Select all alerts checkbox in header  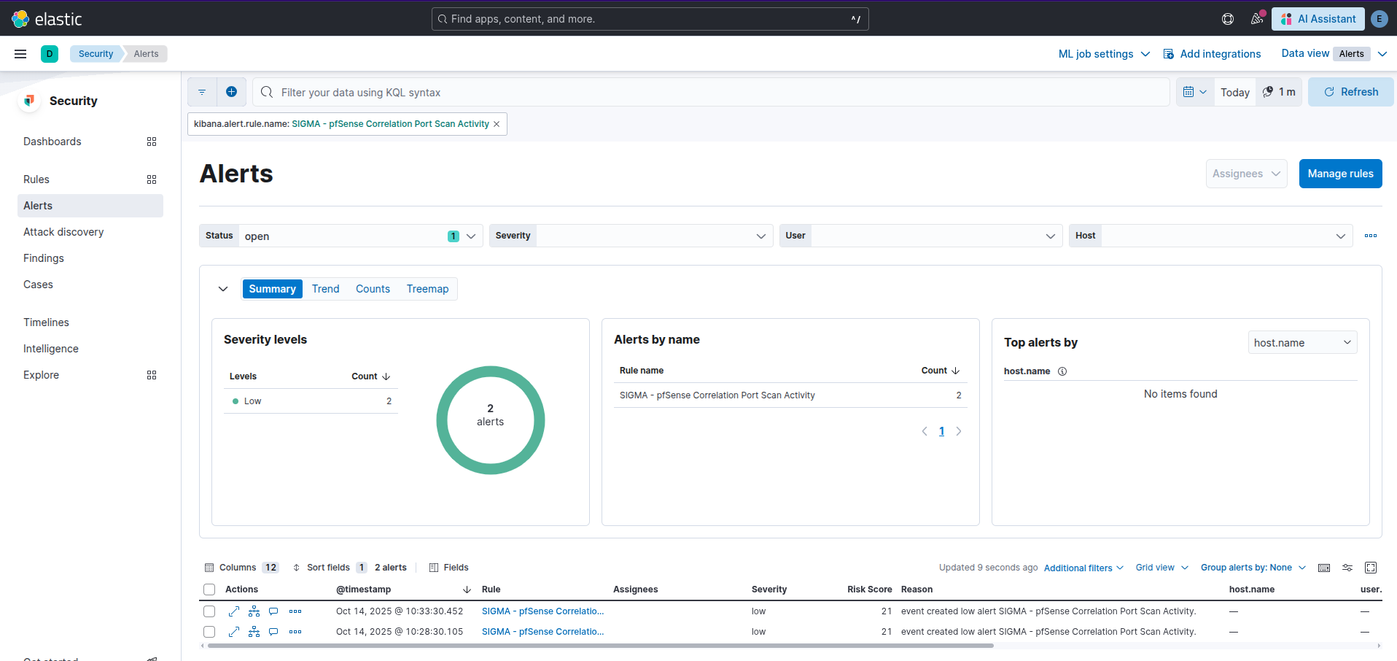tap(209, 590)
